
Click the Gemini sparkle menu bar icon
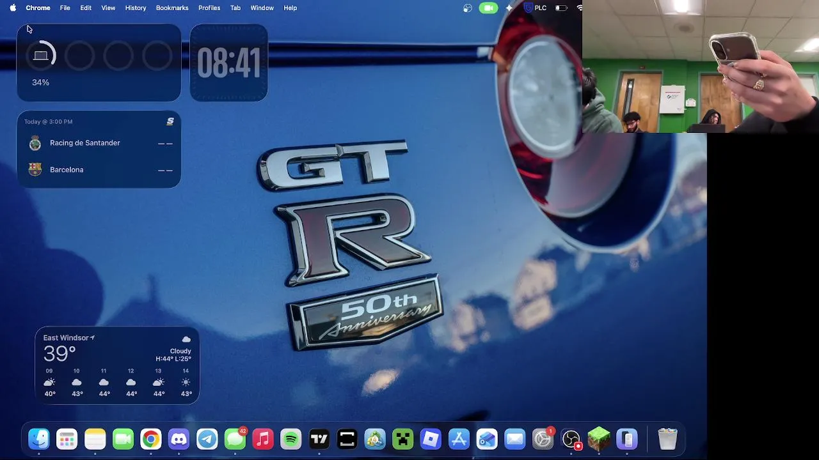tap(509, 8)
